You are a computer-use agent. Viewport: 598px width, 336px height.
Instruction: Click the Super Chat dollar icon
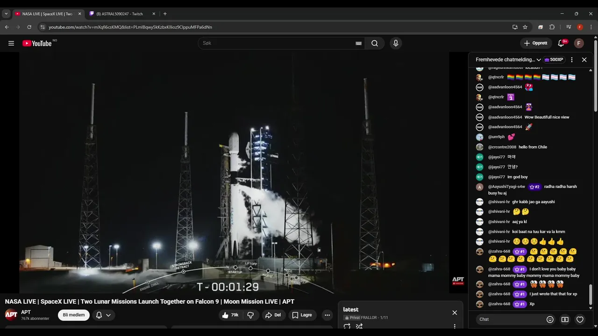[x=565, y=320]
